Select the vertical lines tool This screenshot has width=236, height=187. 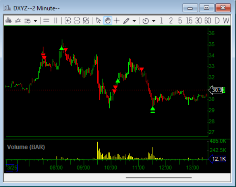[56, 21]
